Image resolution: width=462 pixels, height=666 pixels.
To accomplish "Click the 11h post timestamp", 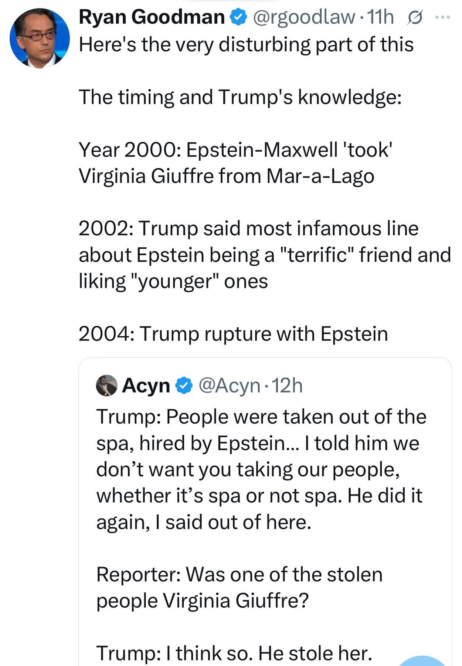I will [x=380, y=17].
